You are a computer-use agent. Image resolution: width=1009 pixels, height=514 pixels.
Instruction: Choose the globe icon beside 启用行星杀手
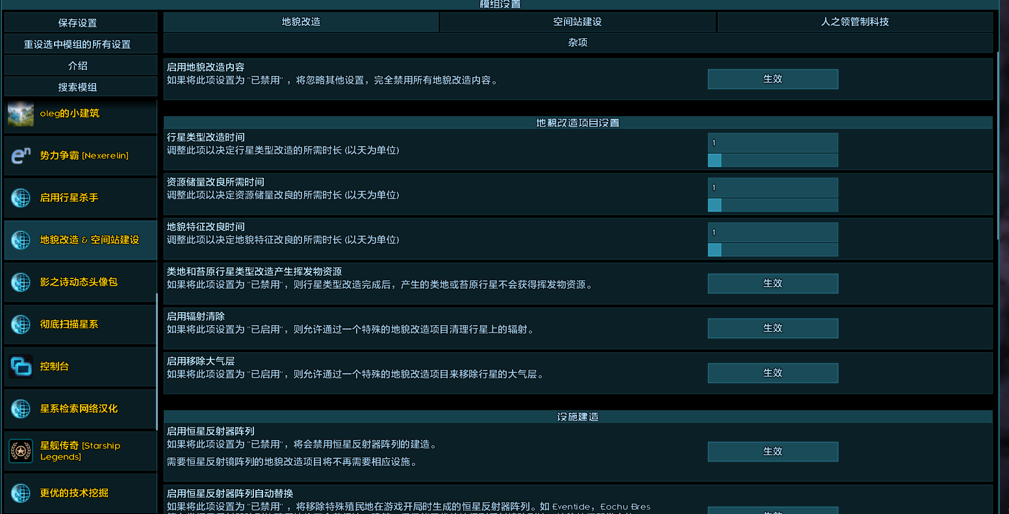(x=21, y=198)
